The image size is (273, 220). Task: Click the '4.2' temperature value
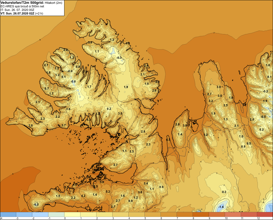point(83,196)
